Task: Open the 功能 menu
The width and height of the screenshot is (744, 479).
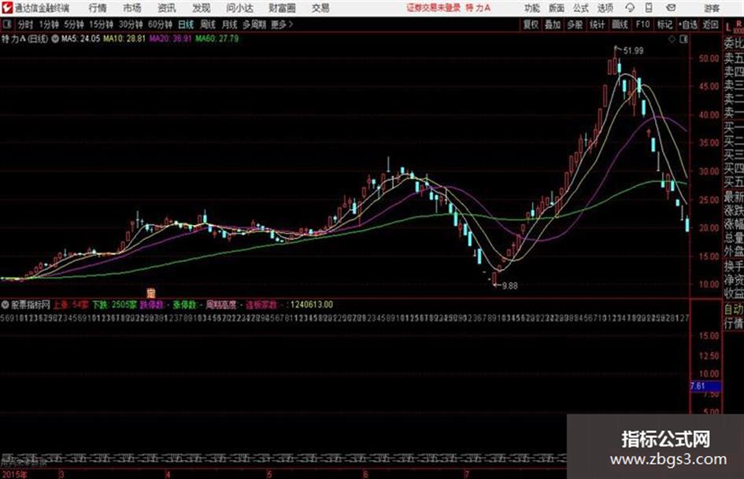Action: [x=532, y=8]
